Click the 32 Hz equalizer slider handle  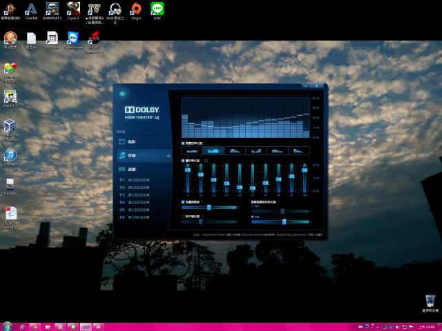(188, 170)
